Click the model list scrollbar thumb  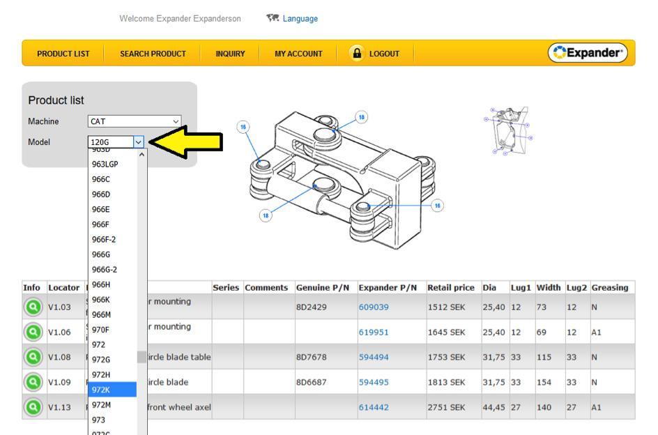click(x=141, y=357)
